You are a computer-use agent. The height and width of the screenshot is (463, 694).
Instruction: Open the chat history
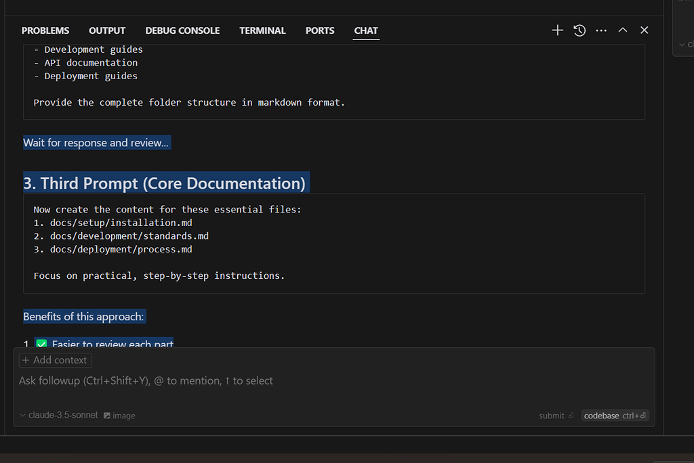click(x=579, y=30)
